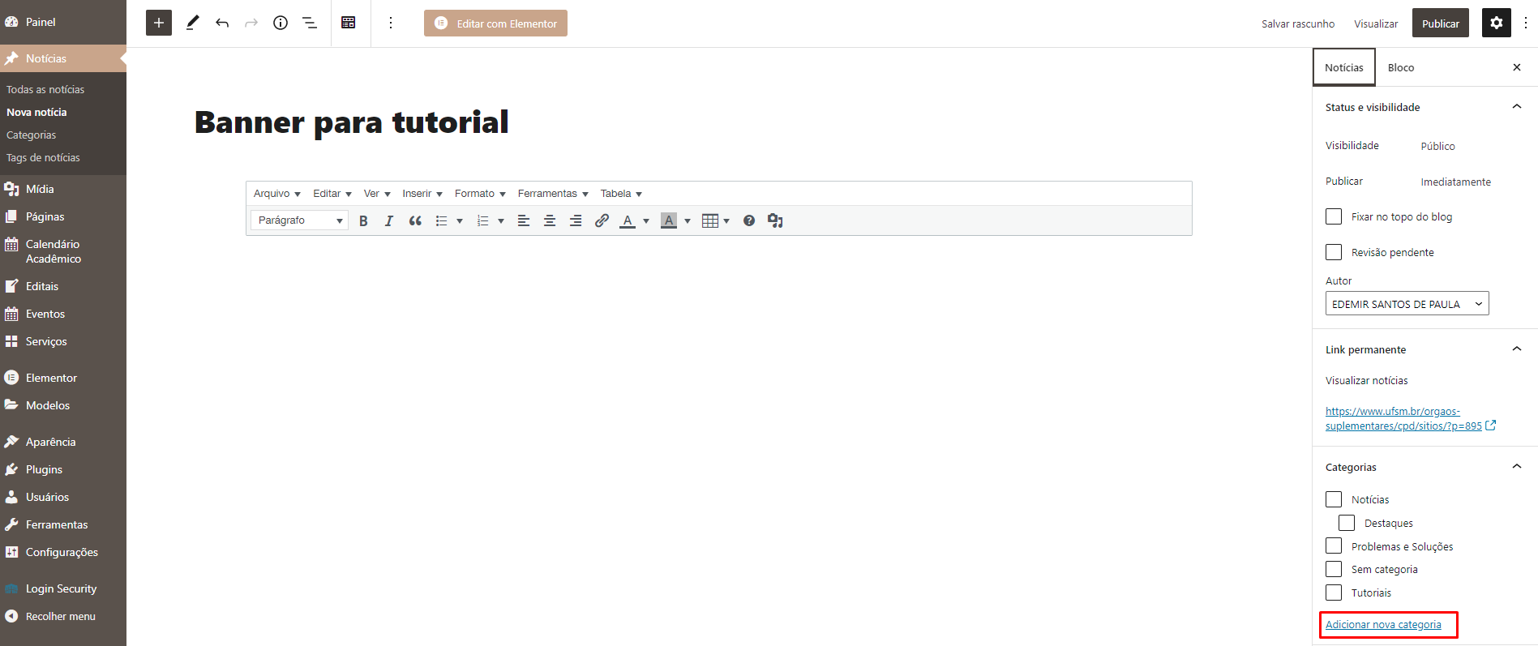Open the text color picker arrow
The height and width of the screenshot is (646, 1538).
(646, 220)
